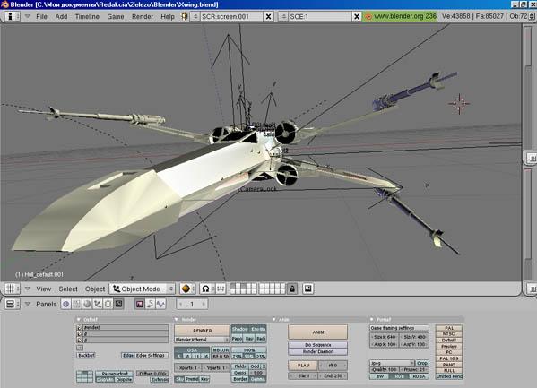Viewport: 537px width, 388px height.
Task: Open the Blender Internal renderer dropdown
Action: point(202,340)
